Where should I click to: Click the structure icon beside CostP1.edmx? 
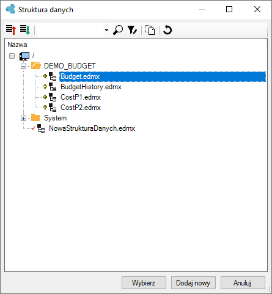point(53,97)
